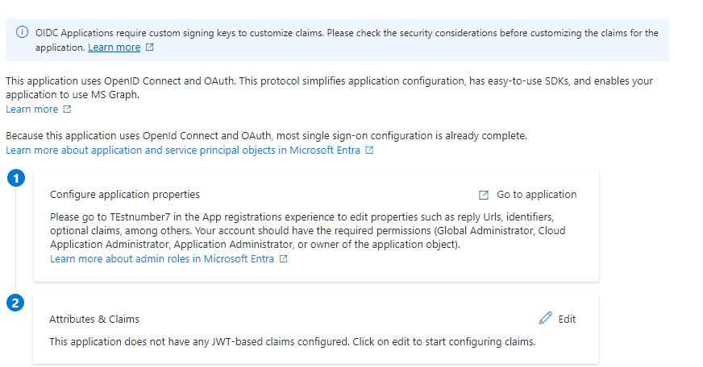703x367 pixels.
Task: Open the banner's Learn more link
Action: 114,47
